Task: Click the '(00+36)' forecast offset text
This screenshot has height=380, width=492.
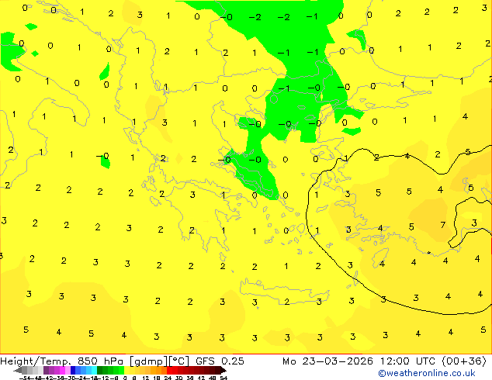Action: pyautogui.click(x=464, y=361)
